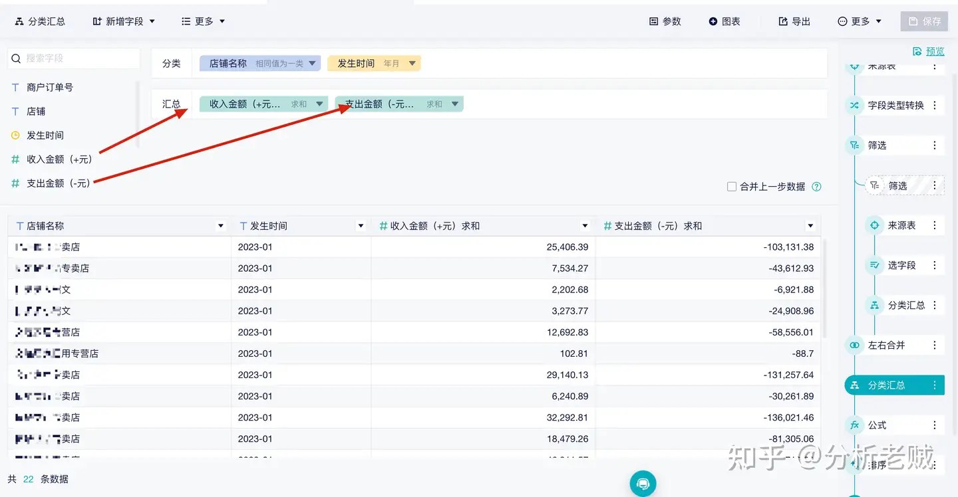
Task: Open options for nested 来源表 step
Action: pos(935,225)
